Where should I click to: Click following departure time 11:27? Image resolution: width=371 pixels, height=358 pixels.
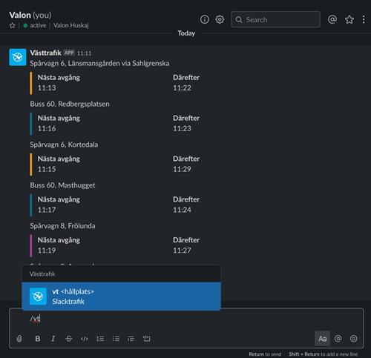click(x=182, y=251)
